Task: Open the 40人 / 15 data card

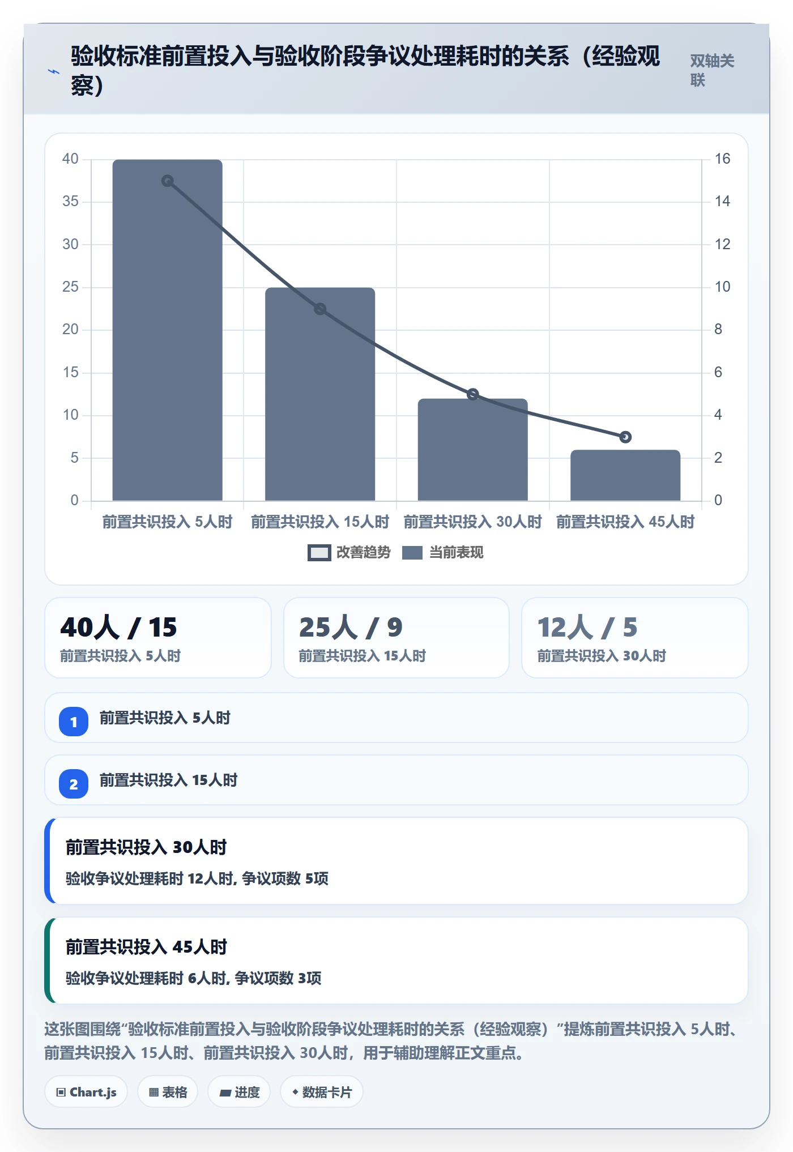Action: (x=158, y=638)
